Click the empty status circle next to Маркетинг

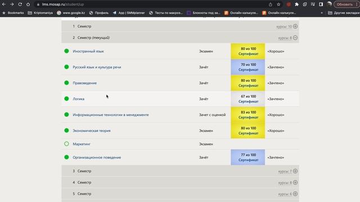click(x=66, y=144)
